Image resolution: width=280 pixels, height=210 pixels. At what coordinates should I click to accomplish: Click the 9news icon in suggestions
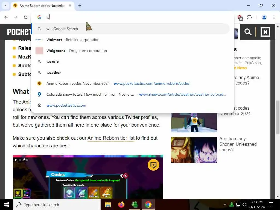tap(39, 94)
